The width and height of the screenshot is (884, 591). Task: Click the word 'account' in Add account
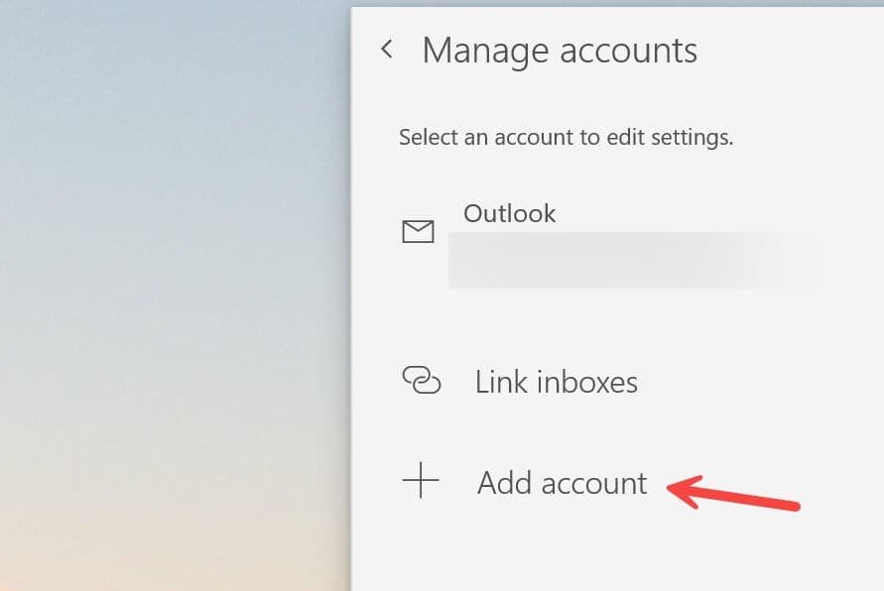(x=591, y=483)
